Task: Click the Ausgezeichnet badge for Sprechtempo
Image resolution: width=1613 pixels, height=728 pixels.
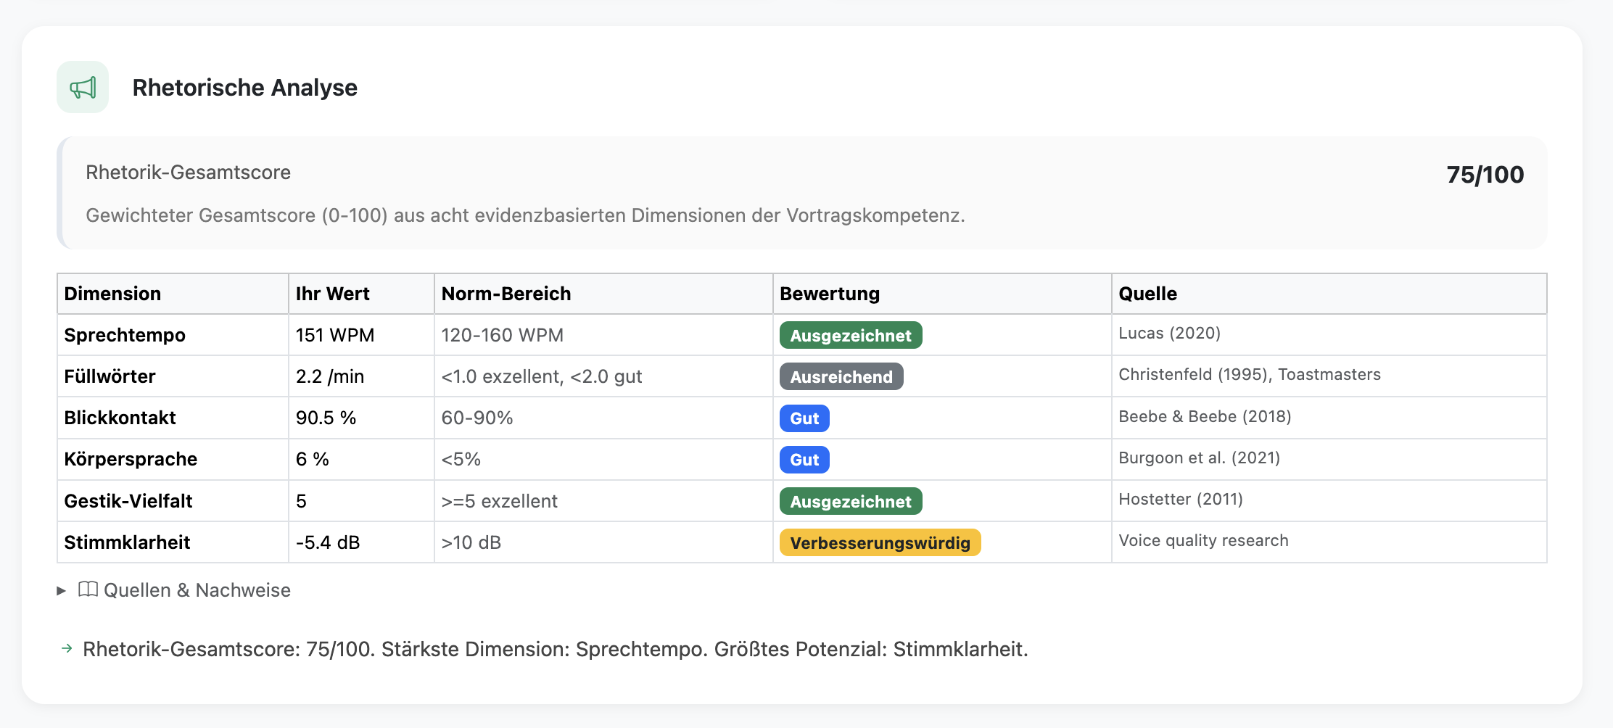Action: coord(851,335)
